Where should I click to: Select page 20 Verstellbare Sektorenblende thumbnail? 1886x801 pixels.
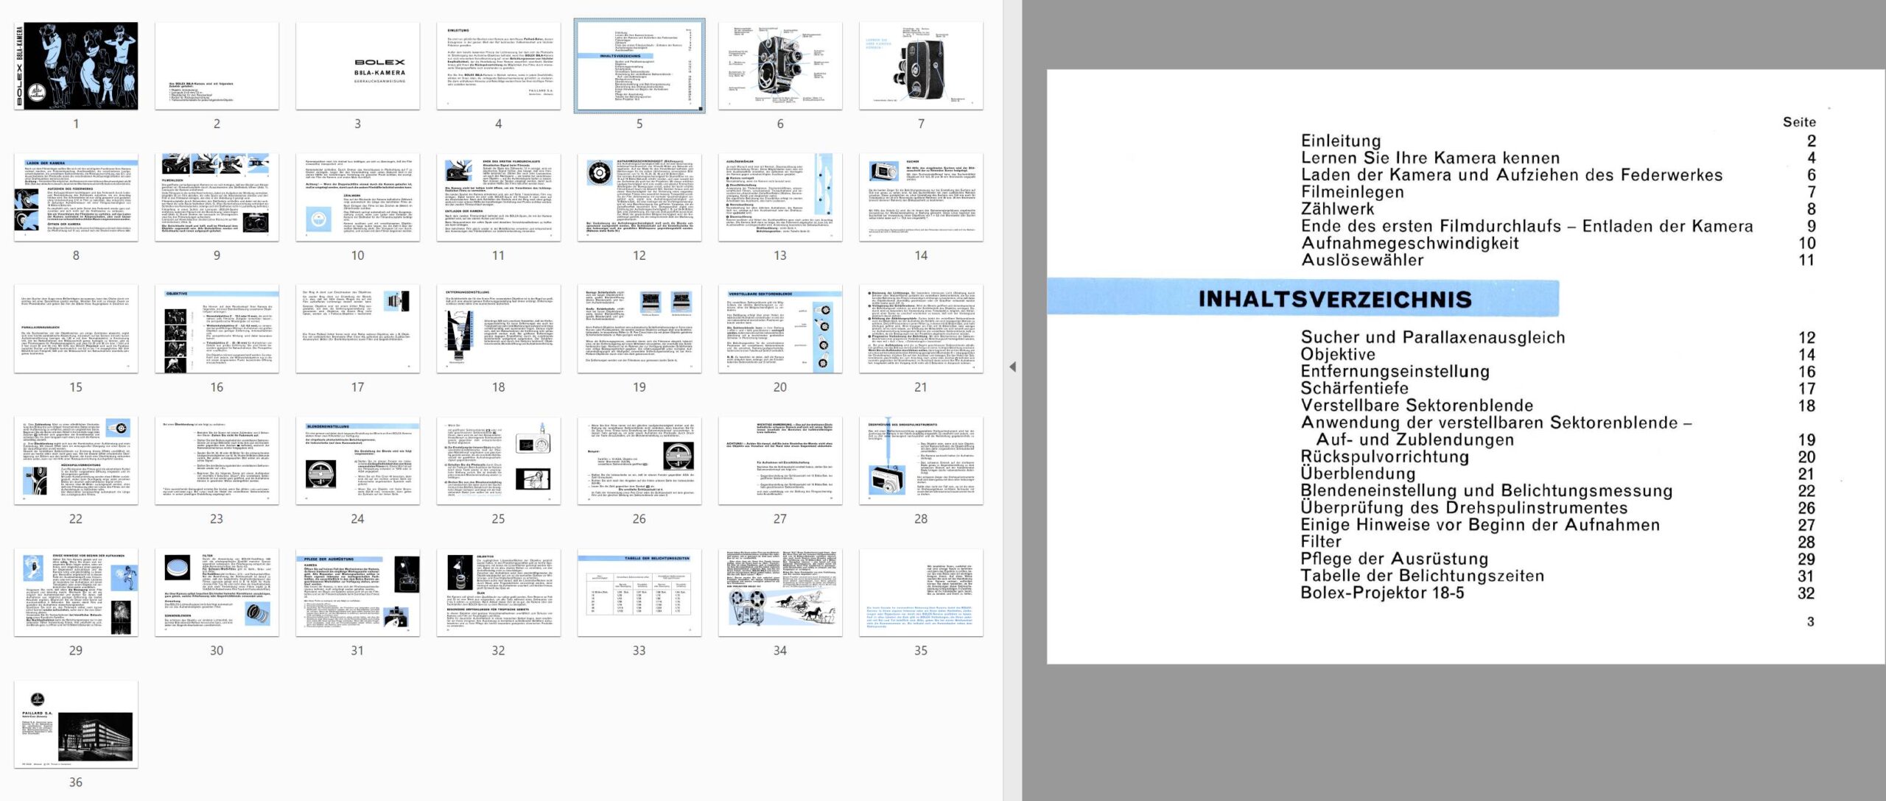point(779,329)
